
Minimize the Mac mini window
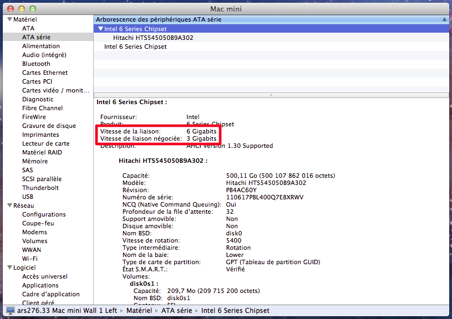pyautogui.click(x=22, y=9)
